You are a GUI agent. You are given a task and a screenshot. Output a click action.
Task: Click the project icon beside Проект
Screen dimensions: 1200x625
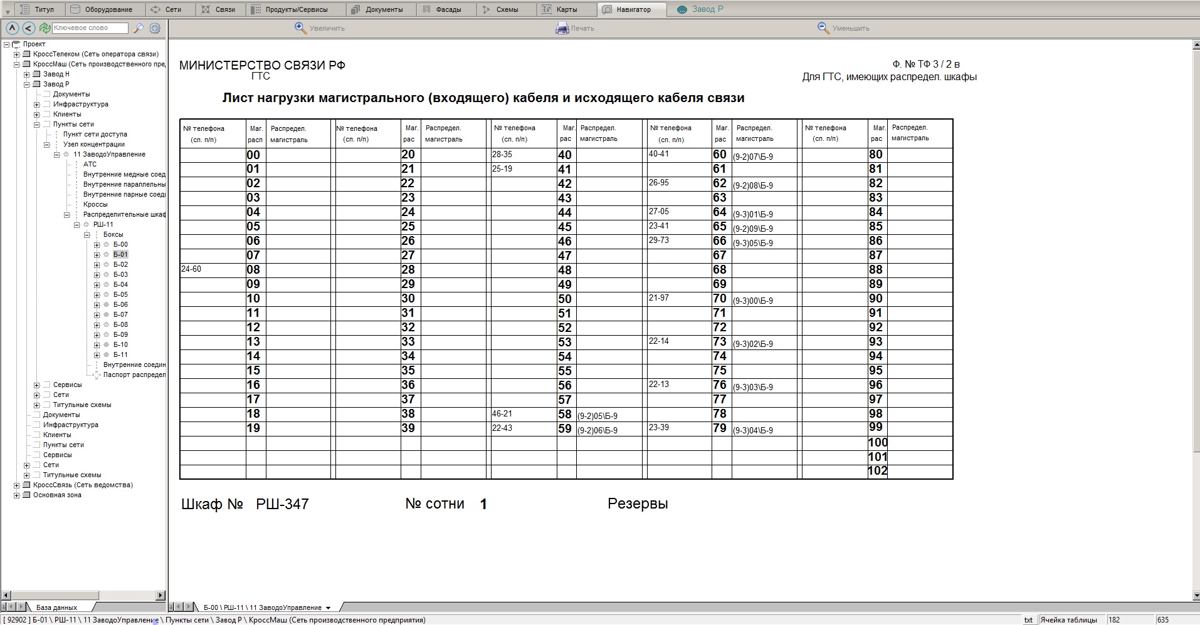tap(16, 44)
